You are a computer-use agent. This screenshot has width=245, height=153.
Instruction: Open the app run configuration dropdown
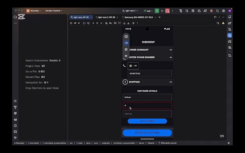pyautogui.click(x=148, y=11)
